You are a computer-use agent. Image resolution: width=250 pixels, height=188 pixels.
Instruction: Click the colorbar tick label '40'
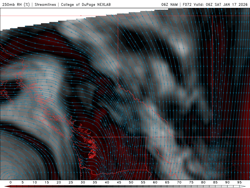[x=107, y=182]
